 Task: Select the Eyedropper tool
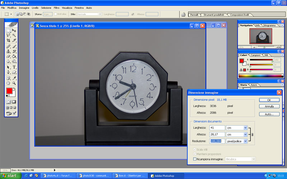tap(14, 78)
